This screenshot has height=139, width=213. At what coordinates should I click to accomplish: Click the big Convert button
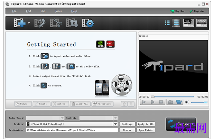(181, 124)
